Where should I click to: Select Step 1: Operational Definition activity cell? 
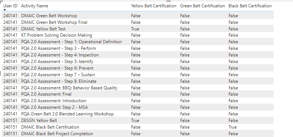coord(71,42)
